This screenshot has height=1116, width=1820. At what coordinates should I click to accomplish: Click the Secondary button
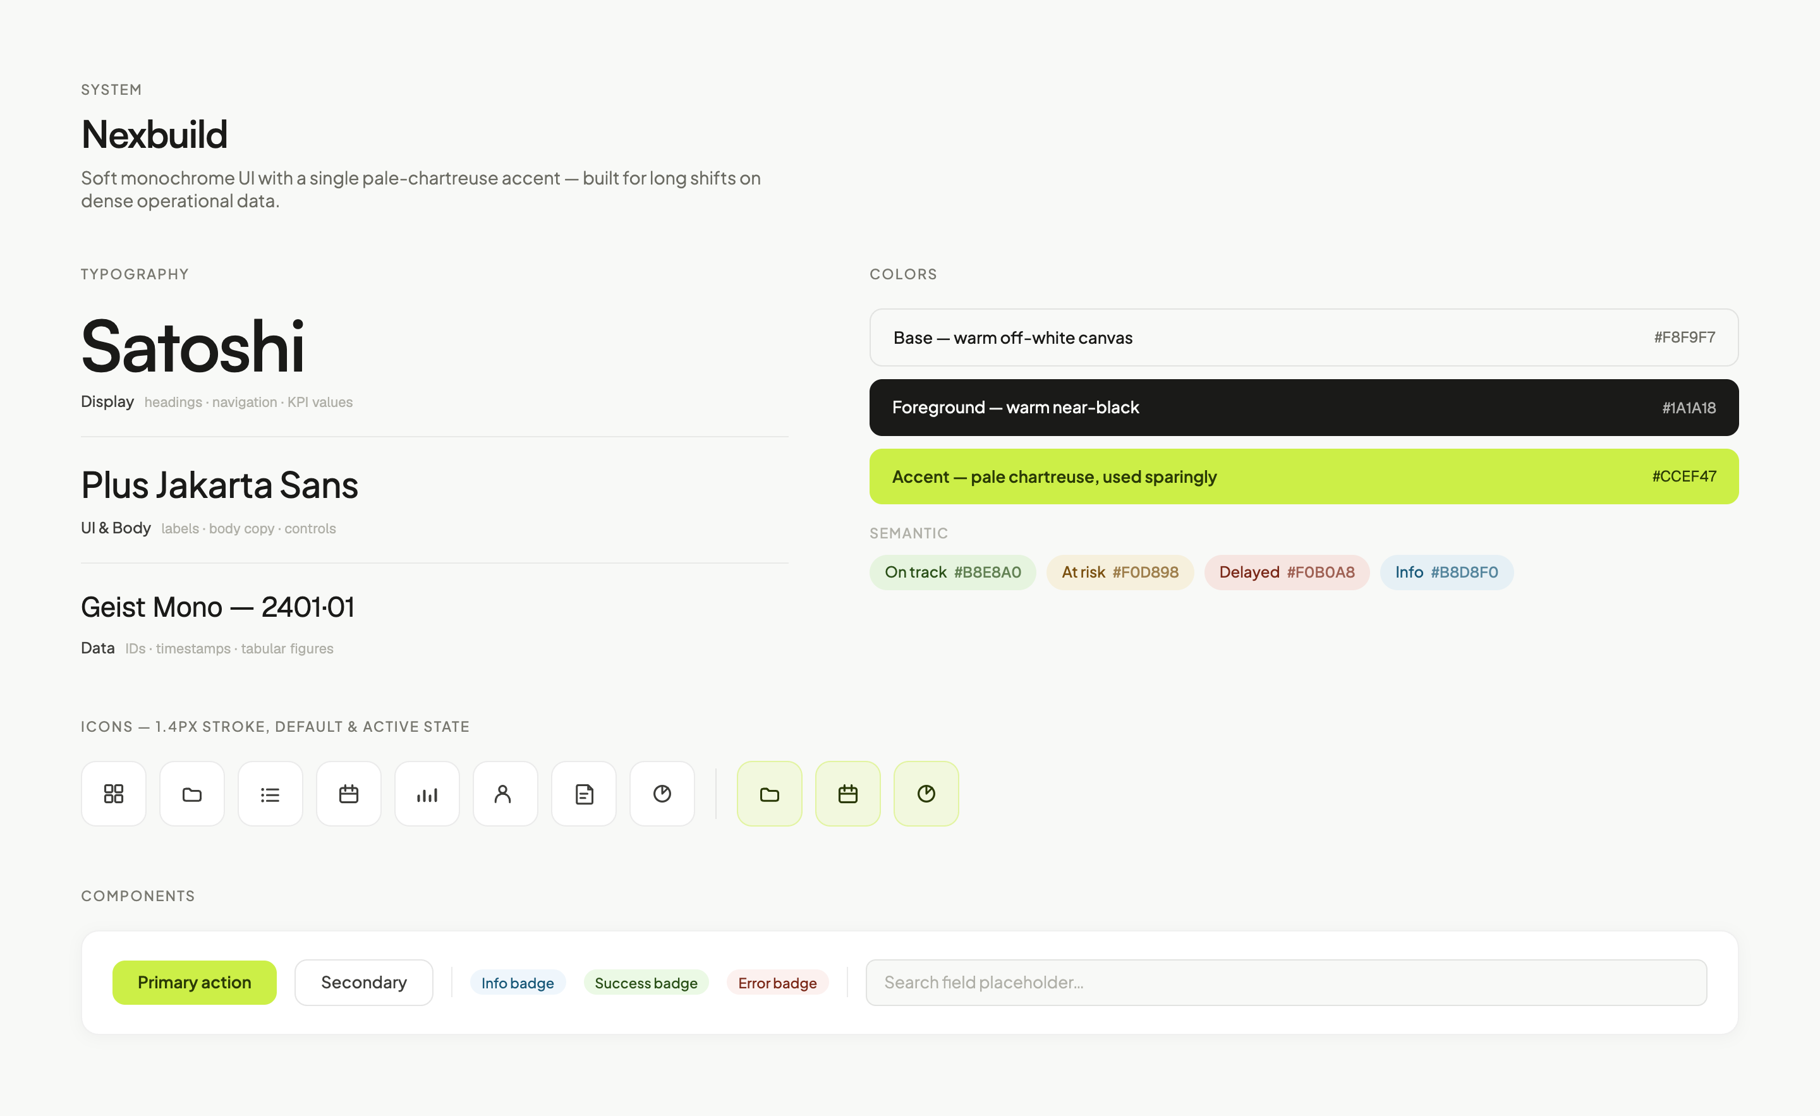pyautogui.click(x=363, y=982)
